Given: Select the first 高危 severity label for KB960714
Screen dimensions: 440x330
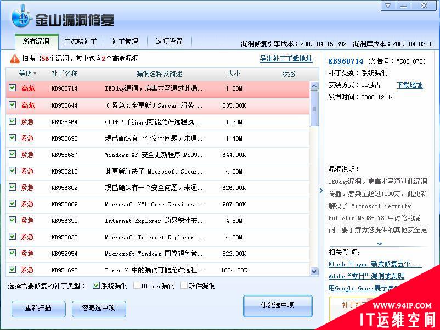Looking at the screenshot, I should [x=28, y=88].
